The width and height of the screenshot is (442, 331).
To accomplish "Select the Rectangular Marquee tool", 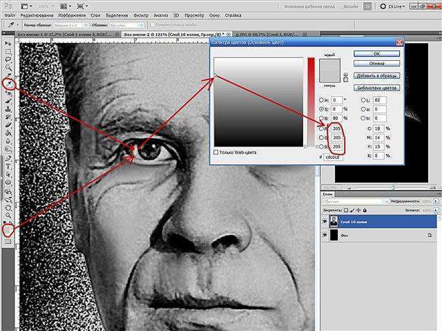I will (x=8, y=52).
